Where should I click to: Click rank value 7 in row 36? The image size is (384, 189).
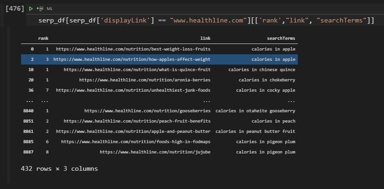coord(47,90)
